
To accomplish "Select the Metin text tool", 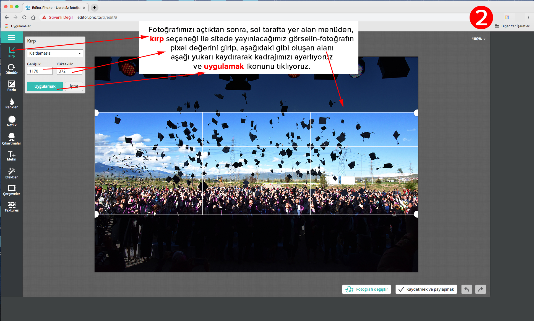I will 11,156.
